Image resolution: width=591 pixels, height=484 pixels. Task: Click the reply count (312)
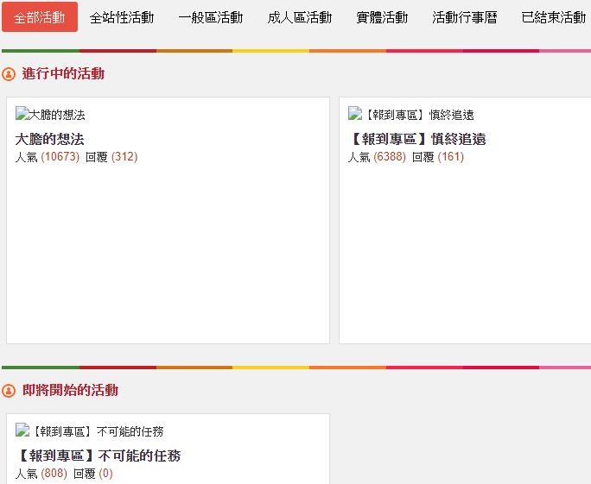124,156
